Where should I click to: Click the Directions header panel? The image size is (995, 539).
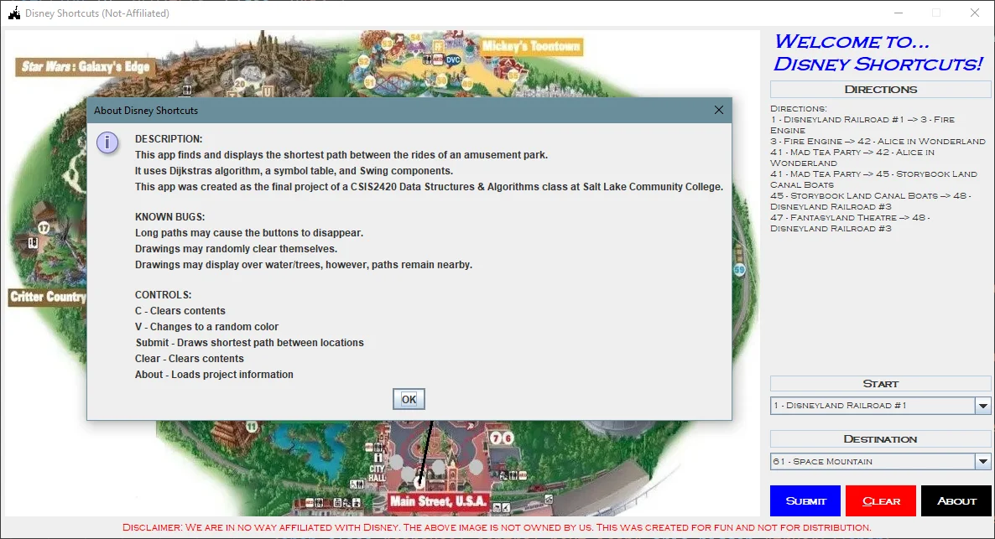pyautogui.click(x=880, y=90)
